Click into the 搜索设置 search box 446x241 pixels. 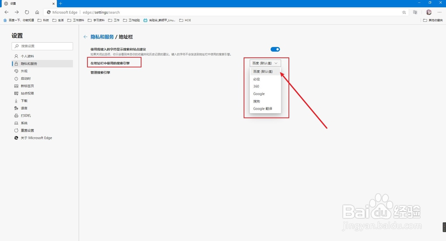(42, 46)
